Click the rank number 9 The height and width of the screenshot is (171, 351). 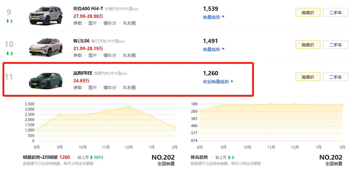pyautogui.click(x=9, y=12)
